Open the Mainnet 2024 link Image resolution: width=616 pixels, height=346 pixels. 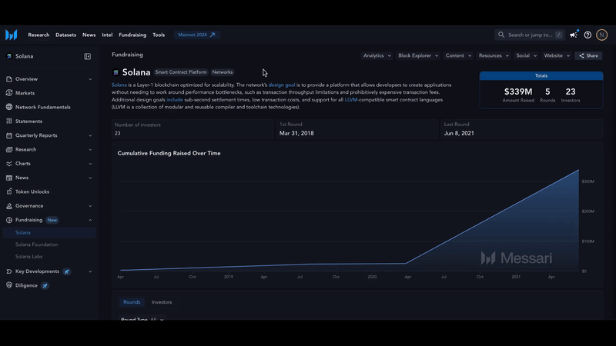point(196,35)
